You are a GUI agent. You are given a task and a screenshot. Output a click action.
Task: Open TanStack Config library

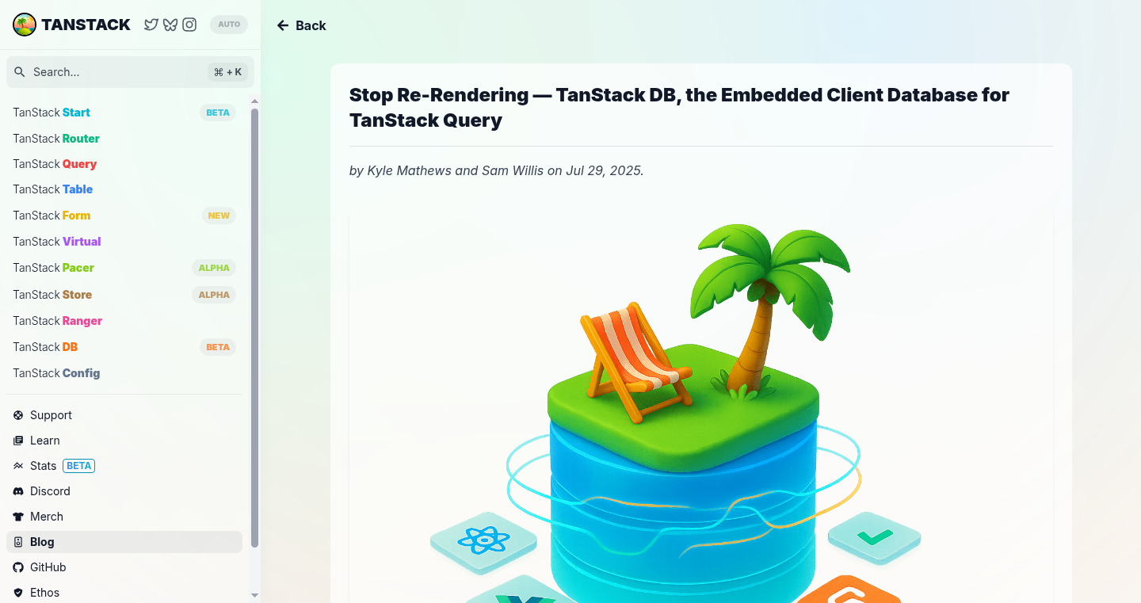124,373
